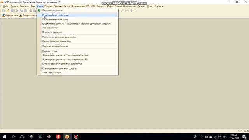Open Кассовая книга report
Viewport: 249px width, 140px height.
pos(77,51)
